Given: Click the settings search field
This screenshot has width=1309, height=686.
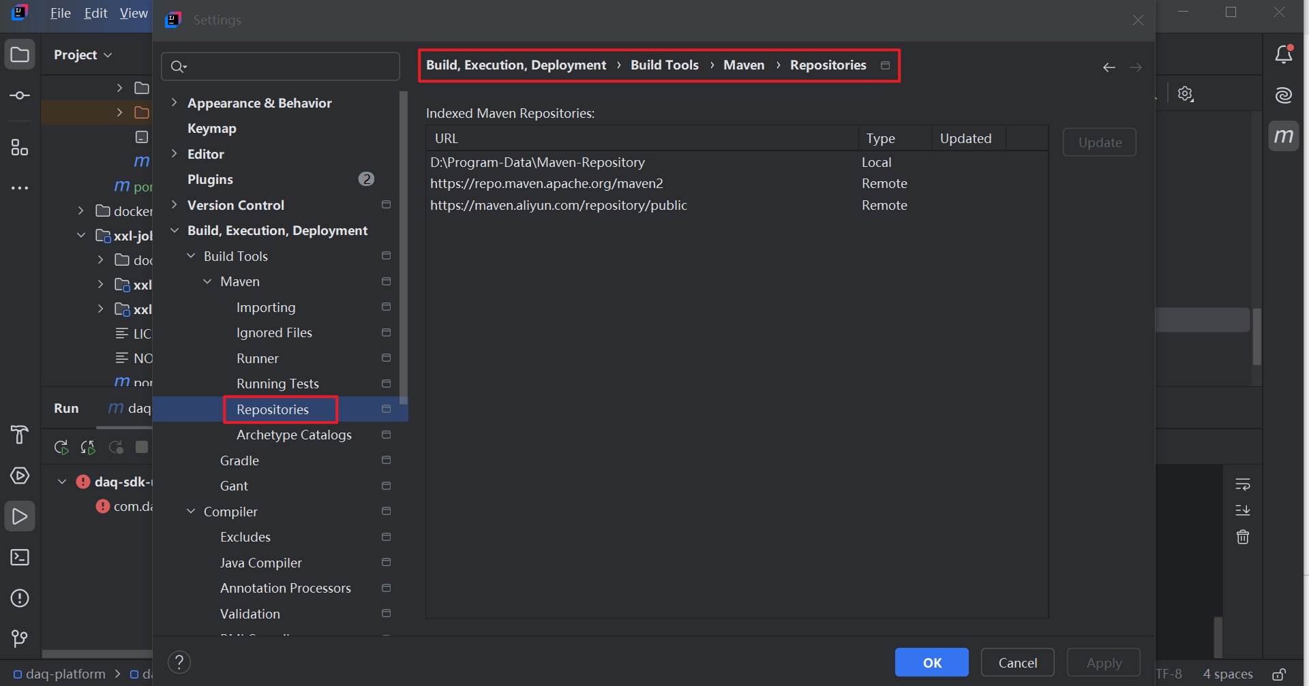Looking at the screenshot, I should [280, 66].
